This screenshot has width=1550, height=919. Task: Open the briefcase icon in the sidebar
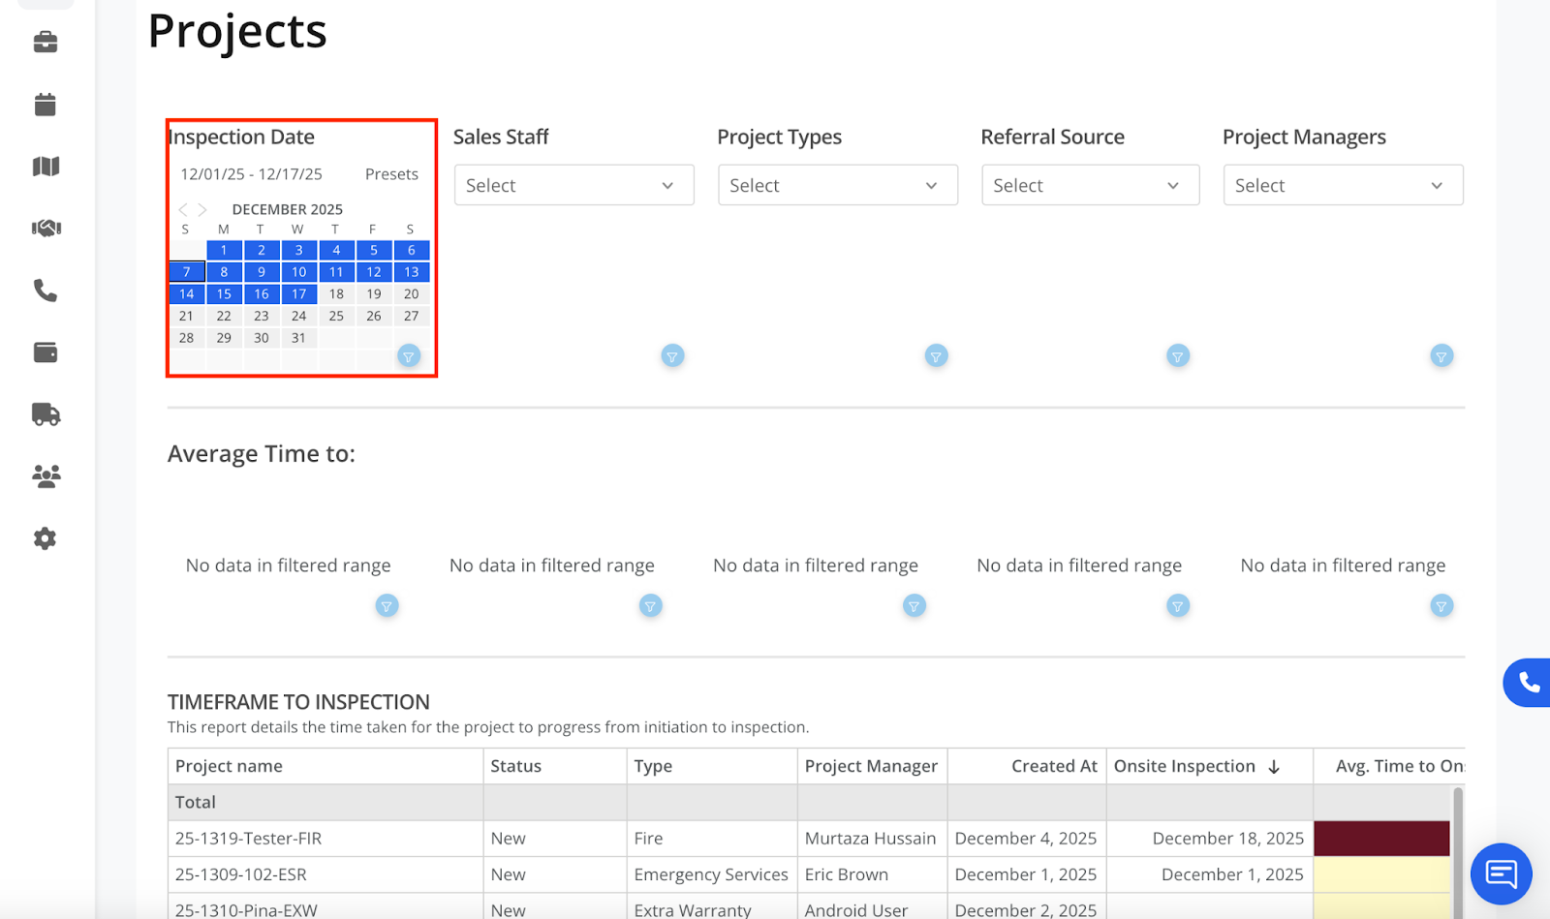(x=46, y=42)
